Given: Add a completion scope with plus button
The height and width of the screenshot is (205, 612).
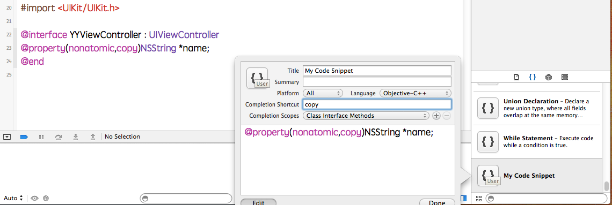Looking at the screenshot, I should pos(436,116).
